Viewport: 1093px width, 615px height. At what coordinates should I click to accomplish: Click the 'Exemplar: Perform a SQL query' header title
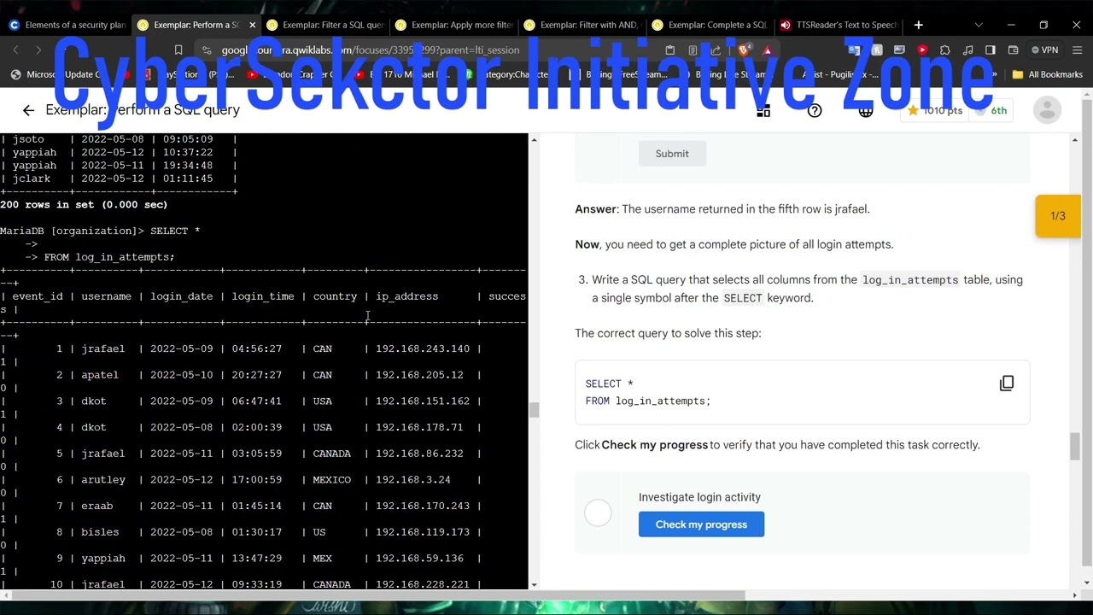[x=143, y=110]
